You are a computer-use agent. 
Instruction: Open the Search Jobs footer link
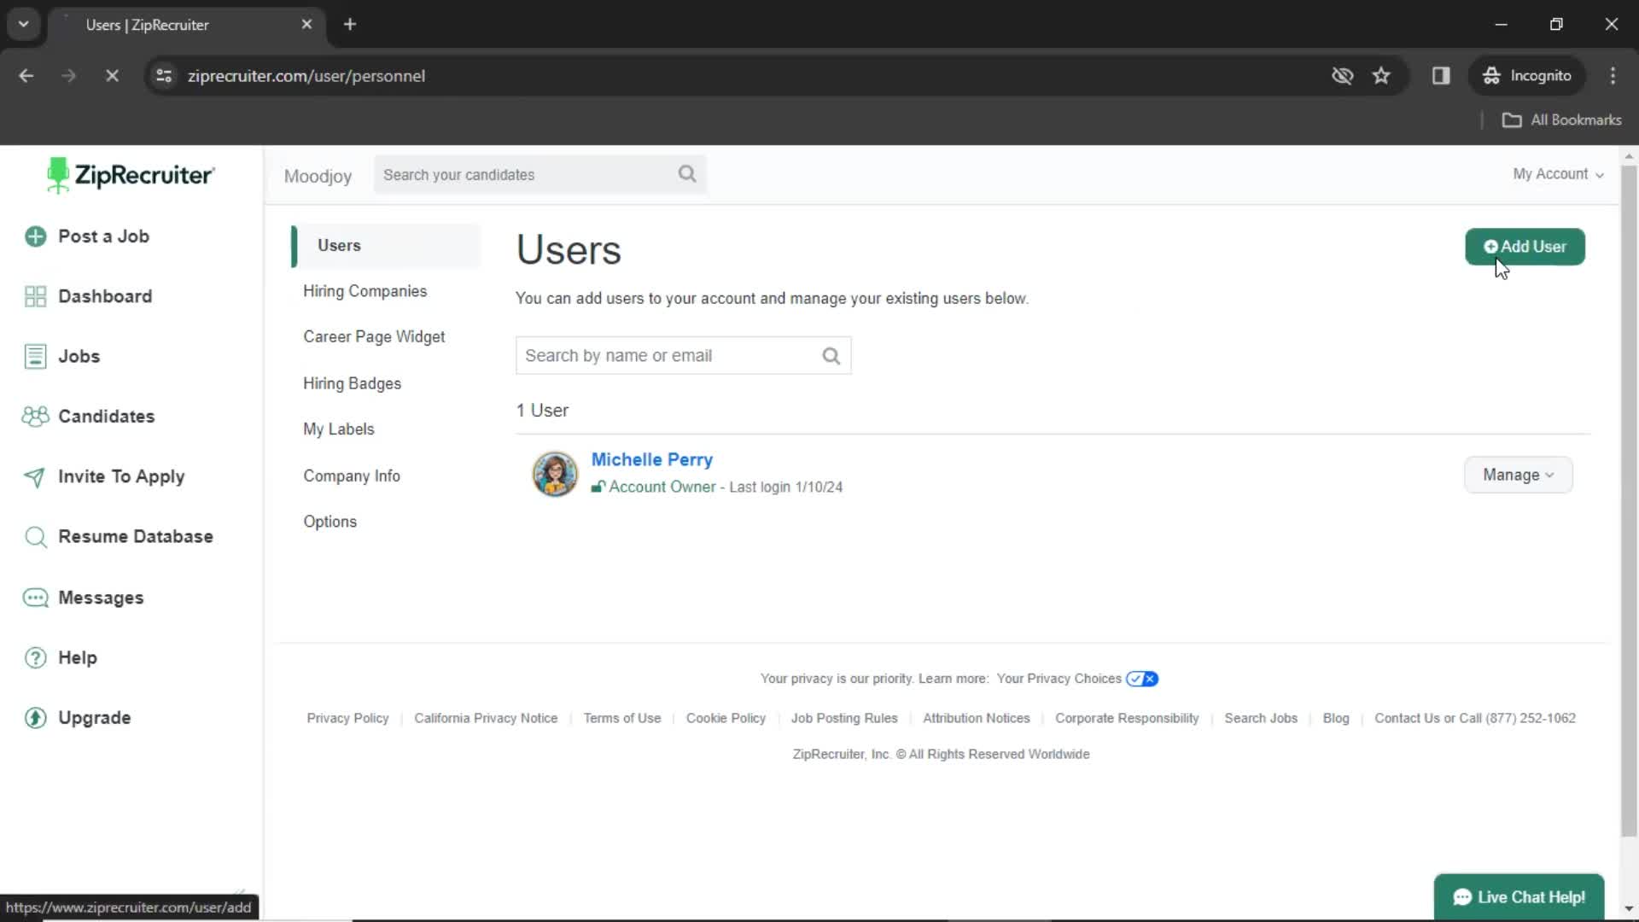coord(1260,719)
